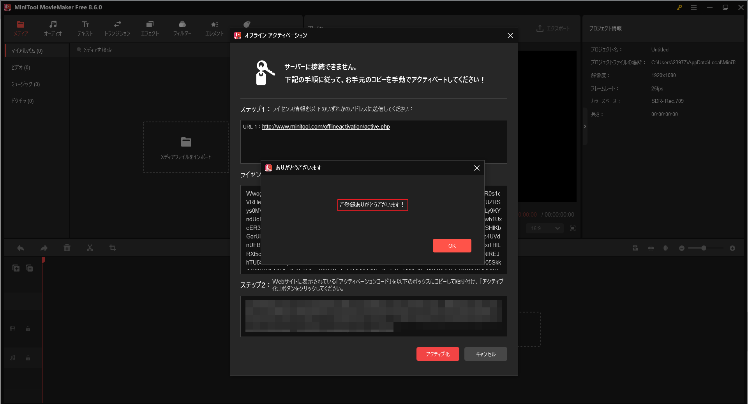The image size is (748, 404).
Task: Toggle the music track lock
Action: point(28,358)
